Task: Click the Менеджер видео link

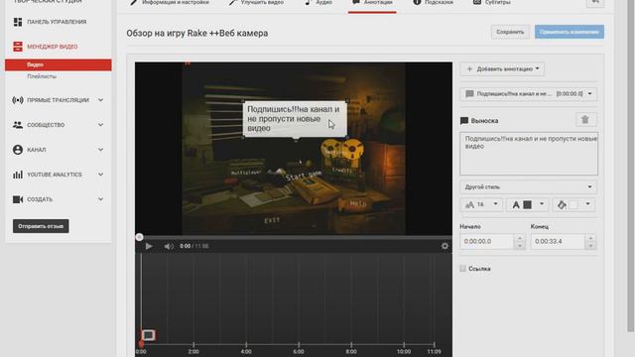Action: [x=53, y=47]
